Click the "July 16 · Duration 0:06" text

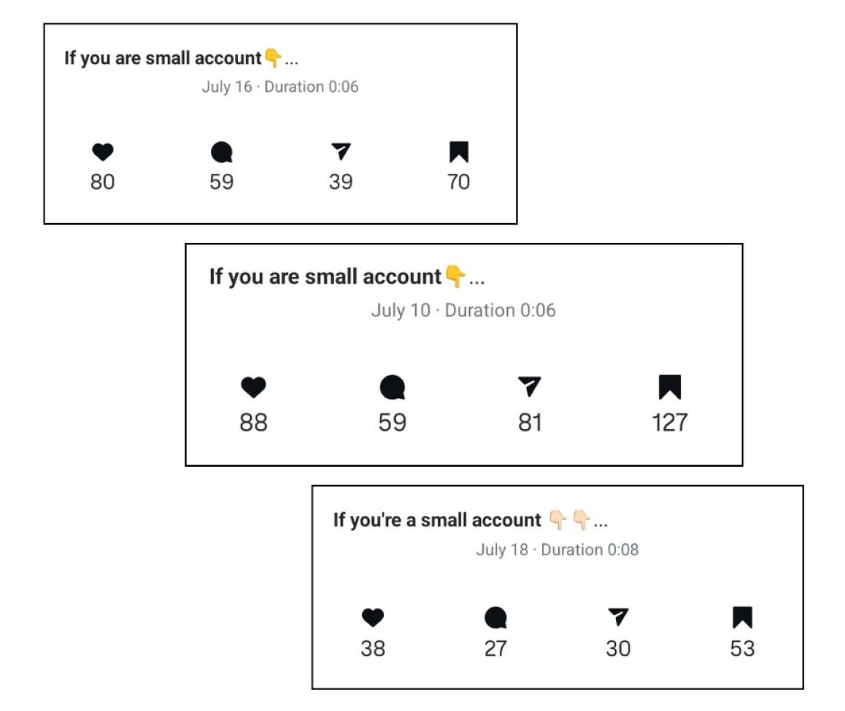280,87
